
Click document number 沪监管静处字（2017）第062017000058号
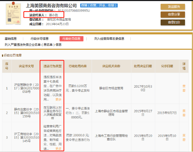click(x=26, y=88)
